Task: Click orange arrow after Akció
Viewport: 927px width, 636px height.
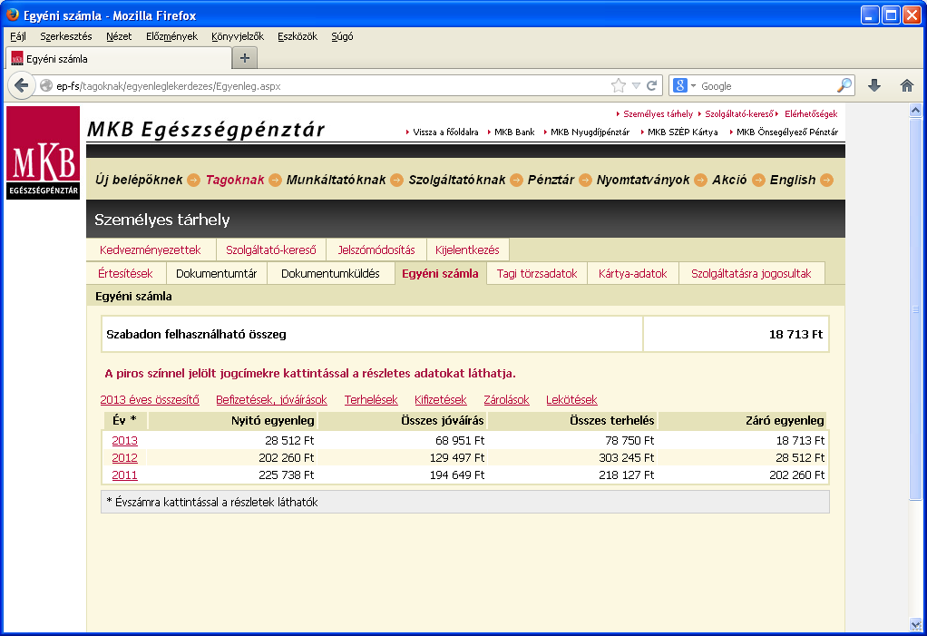Action: [758, 180]
